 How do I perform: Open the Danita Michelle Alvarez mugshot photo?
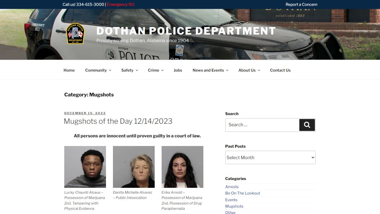pos(134,167)
